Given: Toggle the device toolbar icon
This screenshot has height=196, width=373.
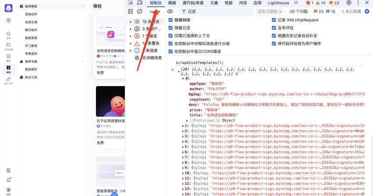Looking at the screenshot, I should pos(139,3).
